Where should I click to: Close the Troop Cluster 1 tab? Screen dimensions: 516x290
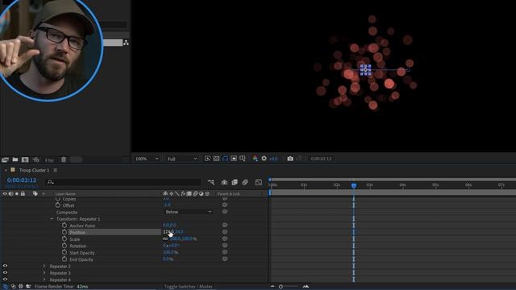coord(6,170)
